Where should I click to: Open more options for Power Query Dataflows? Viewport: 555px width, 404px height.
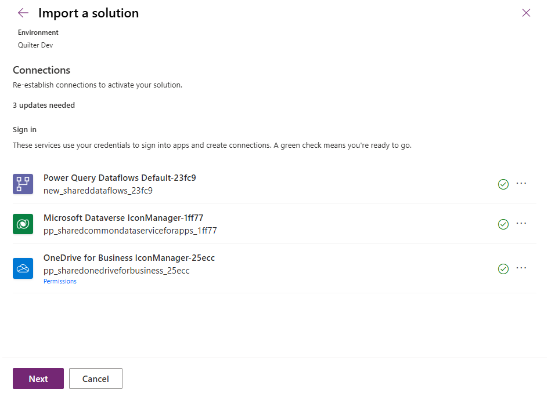pyautogui.click(x=521, y=183)
